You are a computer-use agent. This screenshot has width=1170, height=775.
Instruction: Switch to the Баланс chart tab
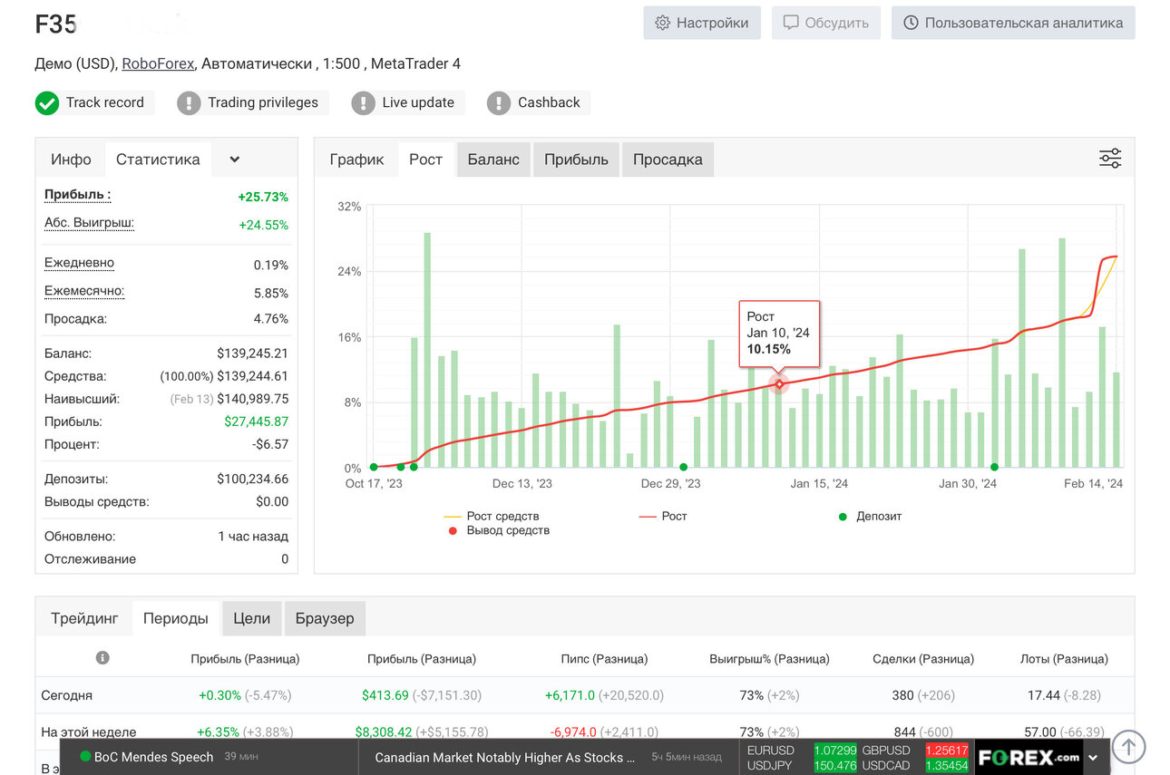click(x=493, y=160)
